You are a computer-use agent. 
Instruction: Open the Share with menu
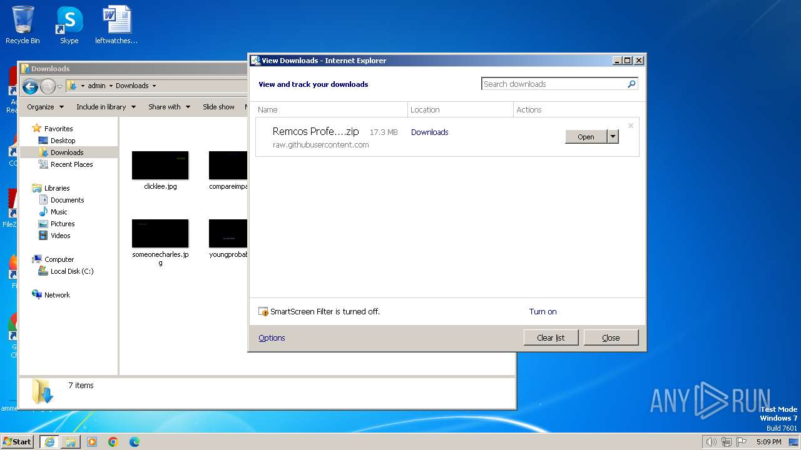pos(169,107)
